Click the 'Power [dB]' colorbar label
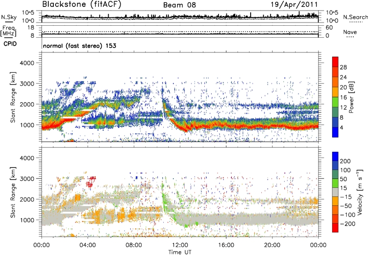 [351, 97]
